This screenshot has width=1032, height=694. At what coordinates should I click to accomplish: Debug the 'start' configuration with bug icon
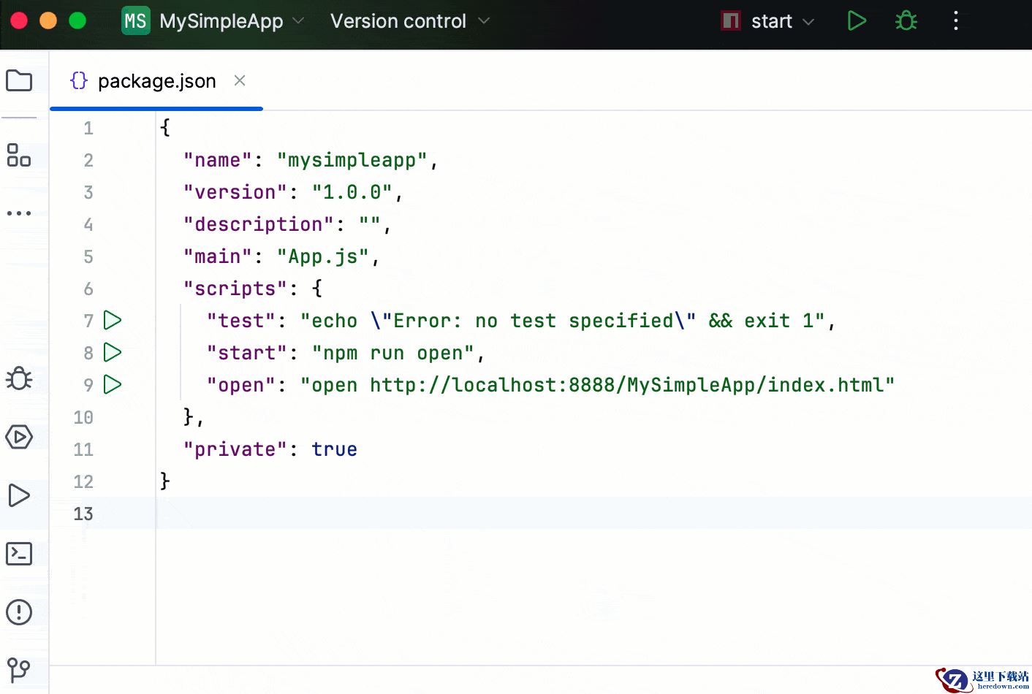(906, 21)
